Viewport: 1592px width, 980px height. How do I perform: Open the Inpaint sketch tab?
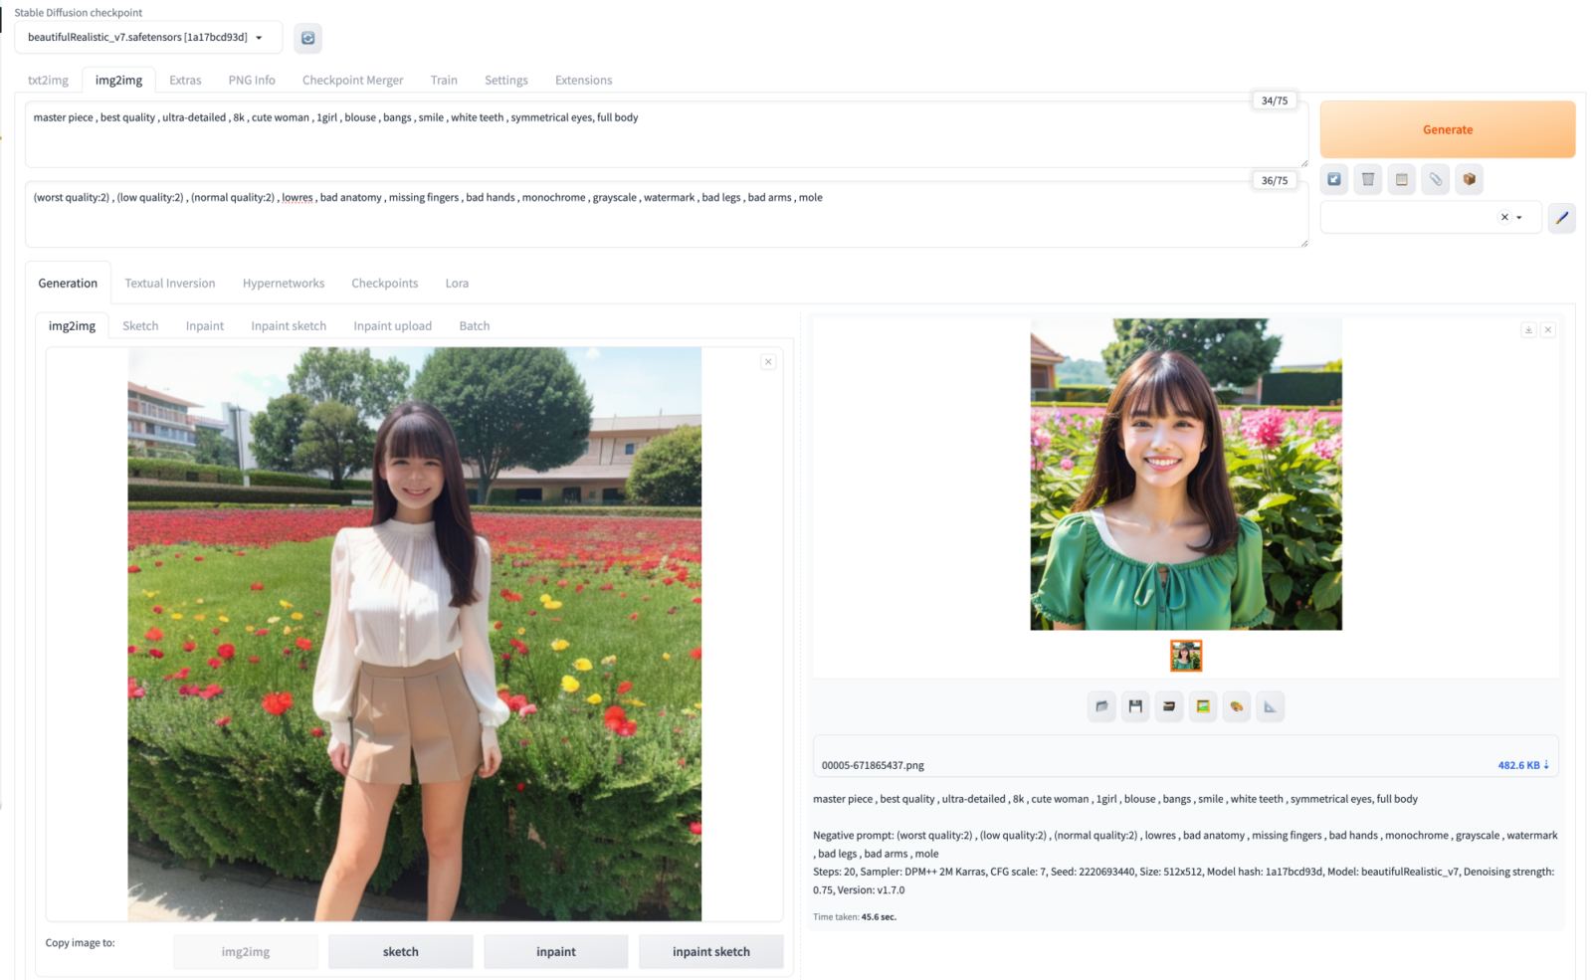289,325
